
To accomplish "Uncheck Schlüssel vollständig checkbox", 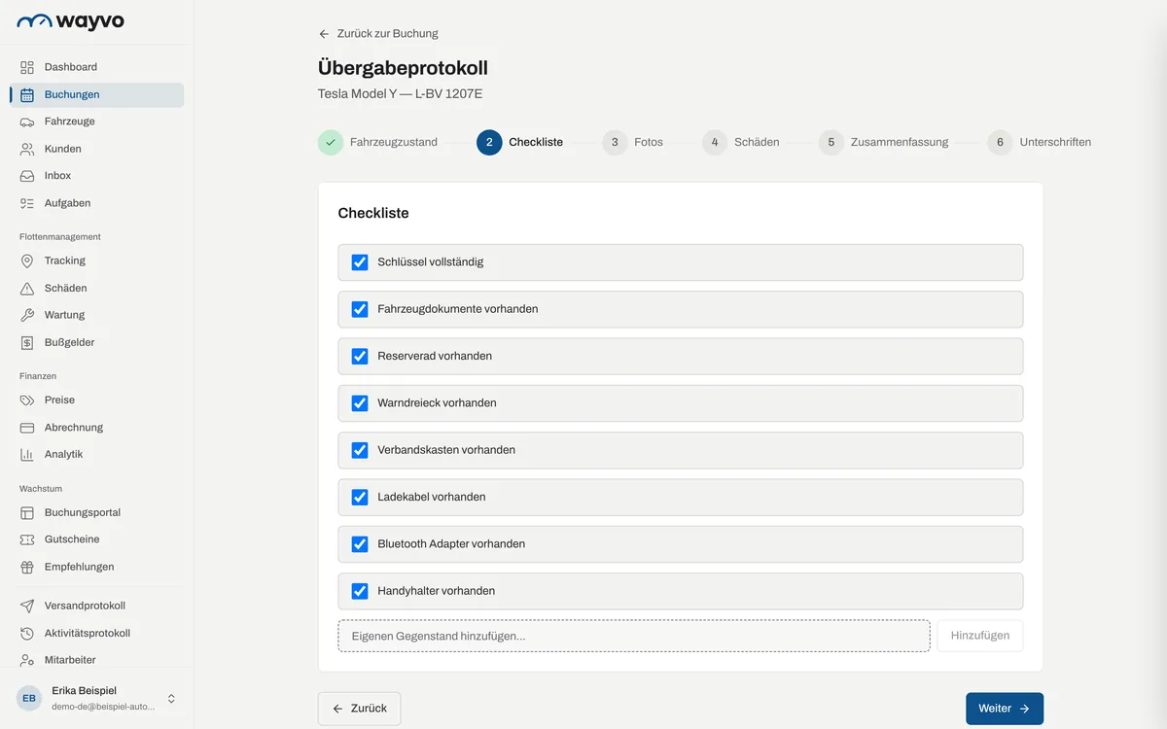I will point(360,262).
